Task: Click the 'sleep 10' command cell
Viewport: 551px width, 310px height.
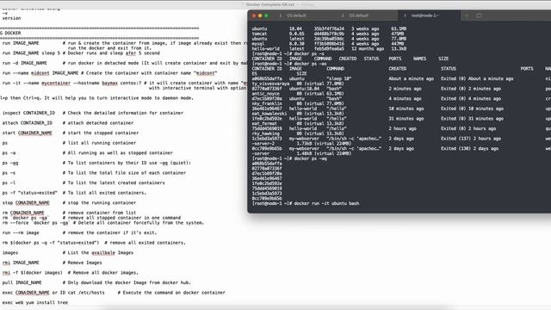Action: (x=338, y=78)
